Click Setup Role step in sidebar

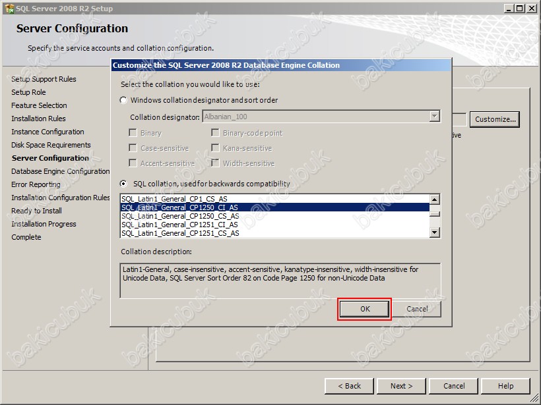pyautogui.click(x=28, y=92)
